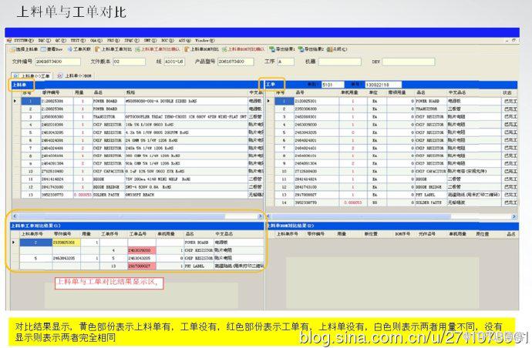Open the Window menu
Viewport: 532px width, 348px height.
point(205,40)
